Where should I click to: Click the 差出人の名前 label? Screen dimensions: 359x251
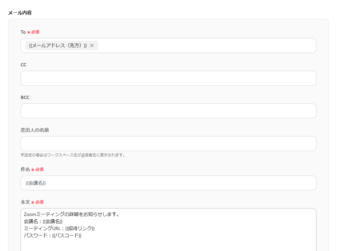click(35, 130)
